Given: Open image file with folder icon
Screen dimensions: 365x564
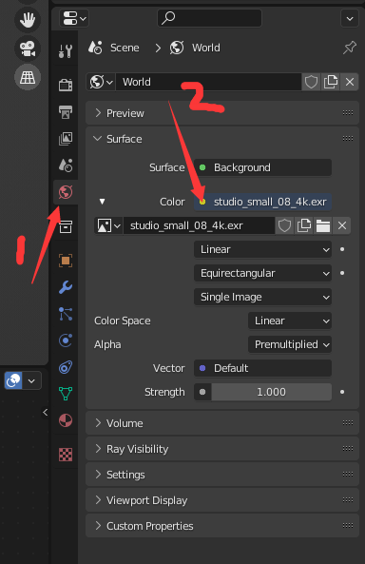Looking at the screenshot, I should click(x=323, y=226).
